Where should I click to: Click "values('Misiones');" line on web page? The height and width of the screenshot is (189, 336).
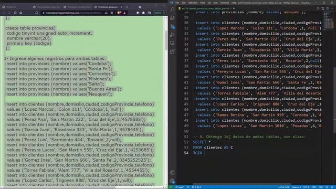click(x=58, y=79)
